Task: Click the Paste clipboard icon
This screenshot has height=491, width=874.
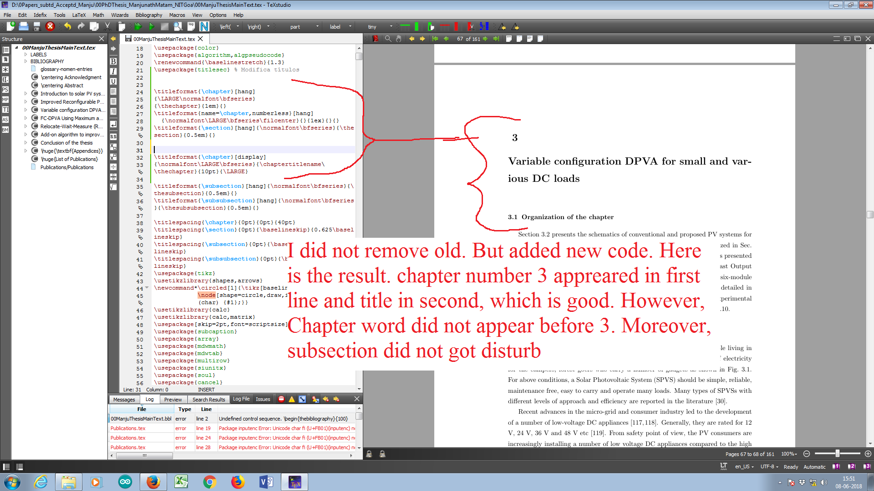Action: coord(121,26)
